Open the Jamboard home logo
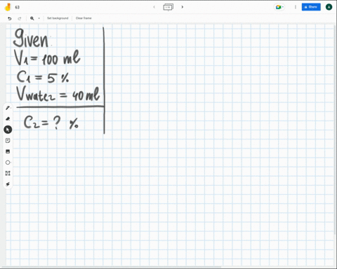 pos(8,7)
